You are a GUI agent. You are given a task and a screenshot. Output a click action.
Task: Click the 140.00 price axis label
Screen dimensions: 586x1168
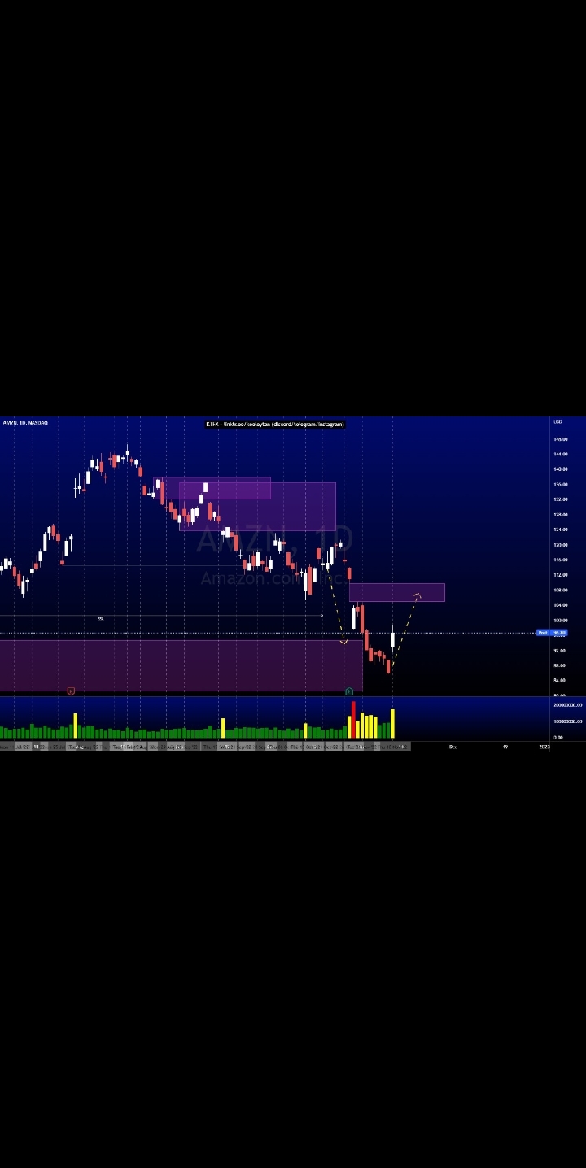560,469
